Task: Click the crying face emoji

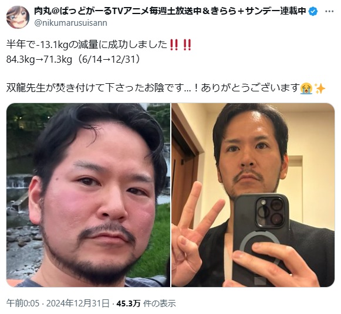Action: [x=306, y=88]
